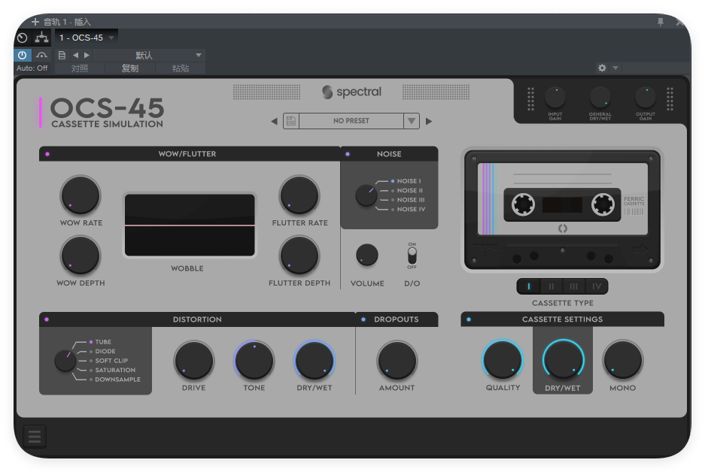The width and height of the screenshot is (705, 472).
Task: Click the Flutter Rate knob
Action: pos(299,195)
